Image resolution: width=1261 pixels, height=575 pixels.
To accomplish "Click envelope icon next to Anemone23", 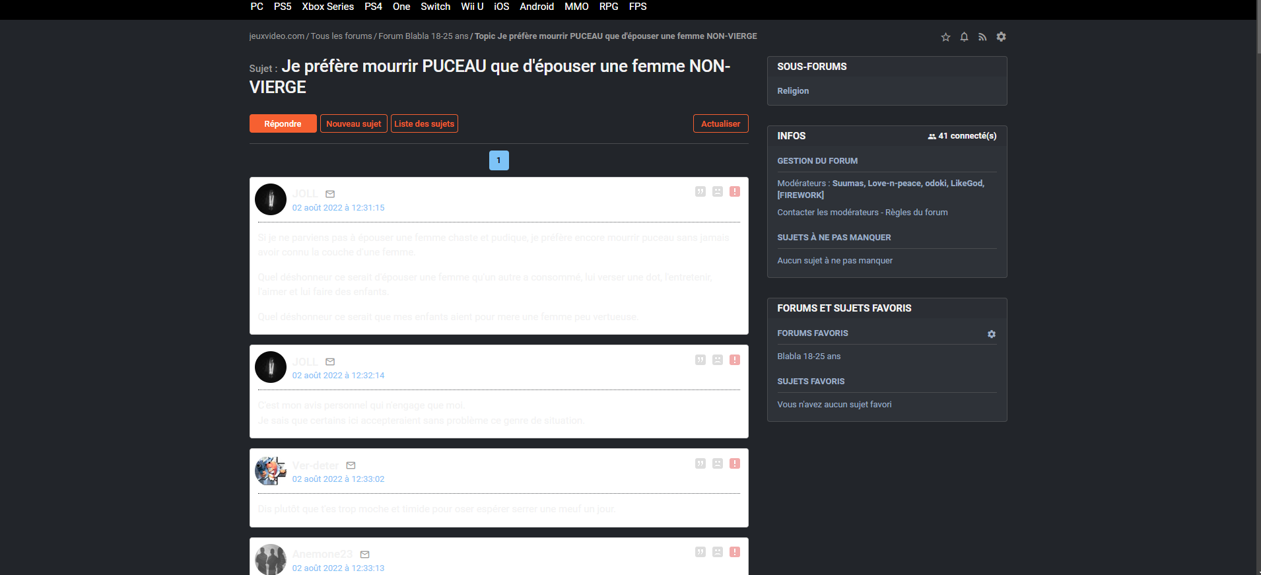I will pyautogui.click(x=364, y=555).
